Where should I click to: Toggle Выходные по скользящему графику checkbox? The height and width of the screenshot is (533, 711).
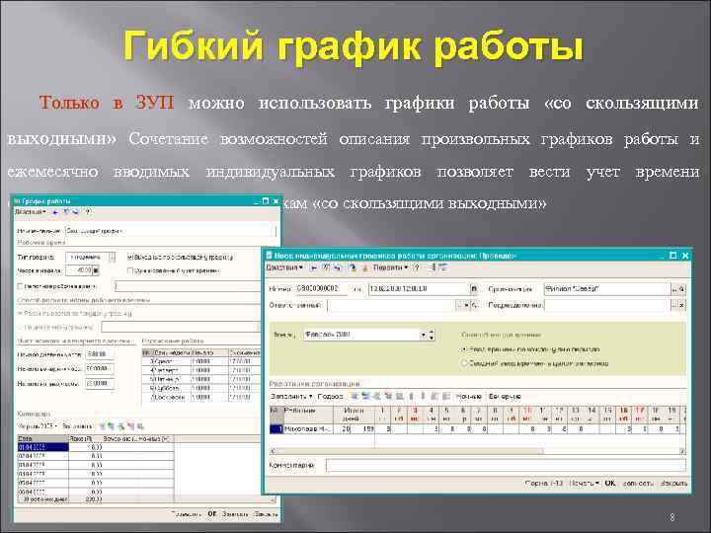point(130,257)
